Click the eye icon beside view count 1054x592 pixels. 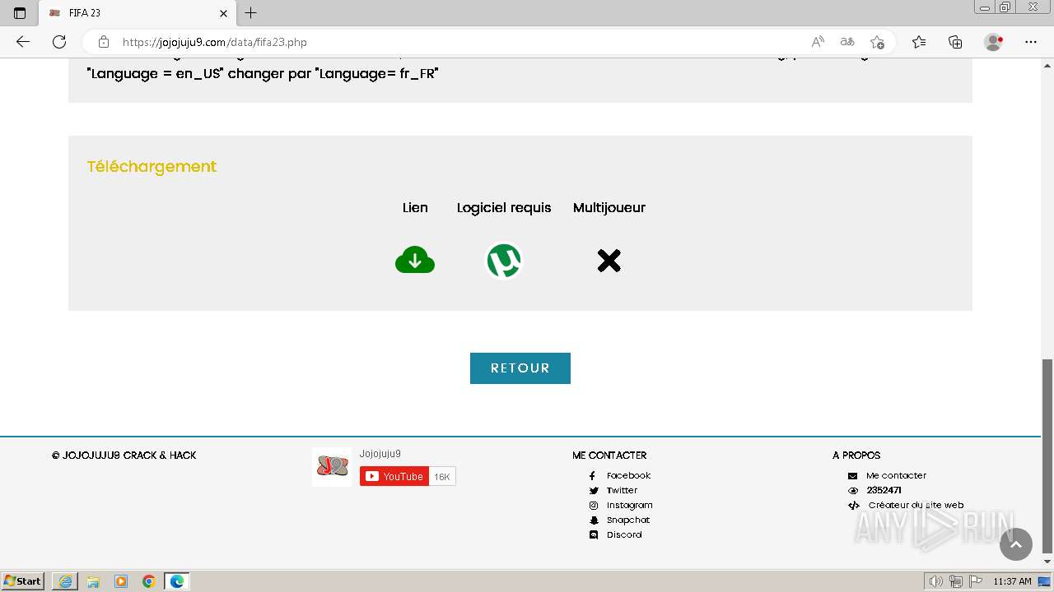(852, 491)
